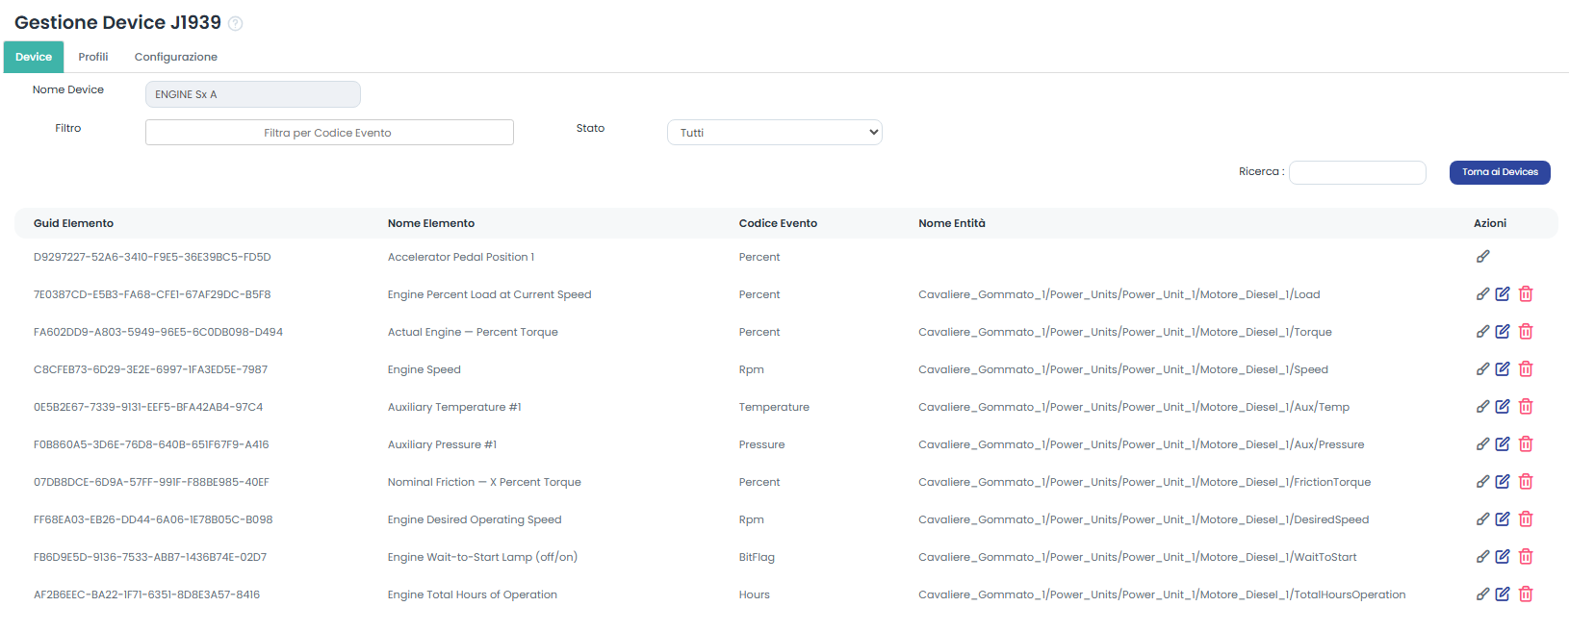Open the Stato dropdown showing Tutti
Image resolution: width=1569 pixels, height=632 pixels.
point(774,133)
